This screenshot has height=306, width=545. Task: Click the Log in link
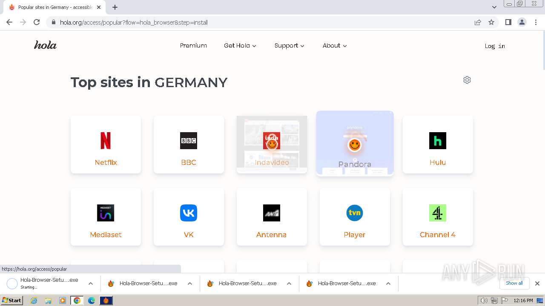495,46
